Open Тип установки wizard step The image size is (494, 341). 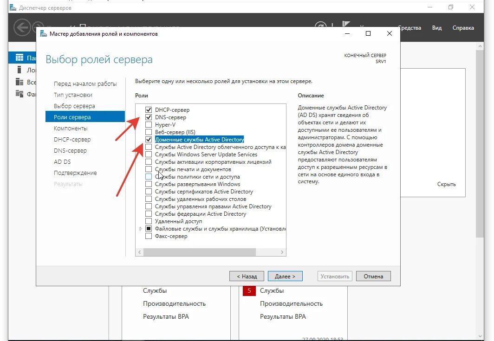(73, 95)
